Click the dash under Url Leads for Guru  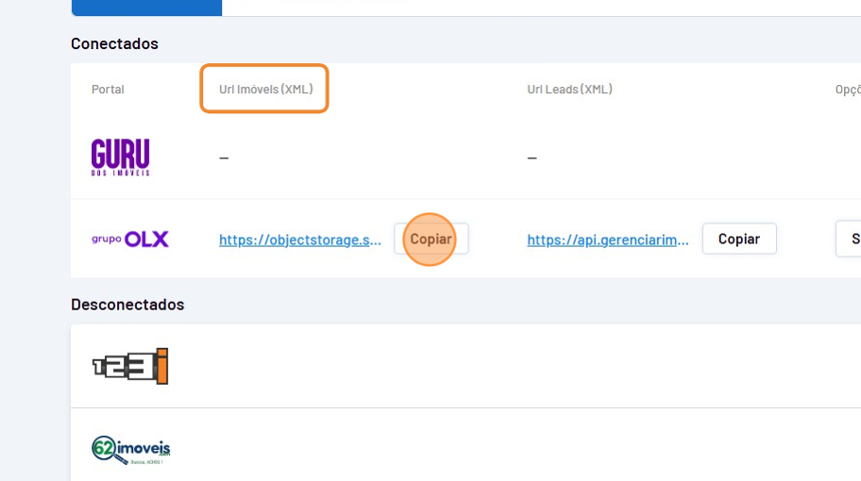pyautogui.click(x=532, y=158)
